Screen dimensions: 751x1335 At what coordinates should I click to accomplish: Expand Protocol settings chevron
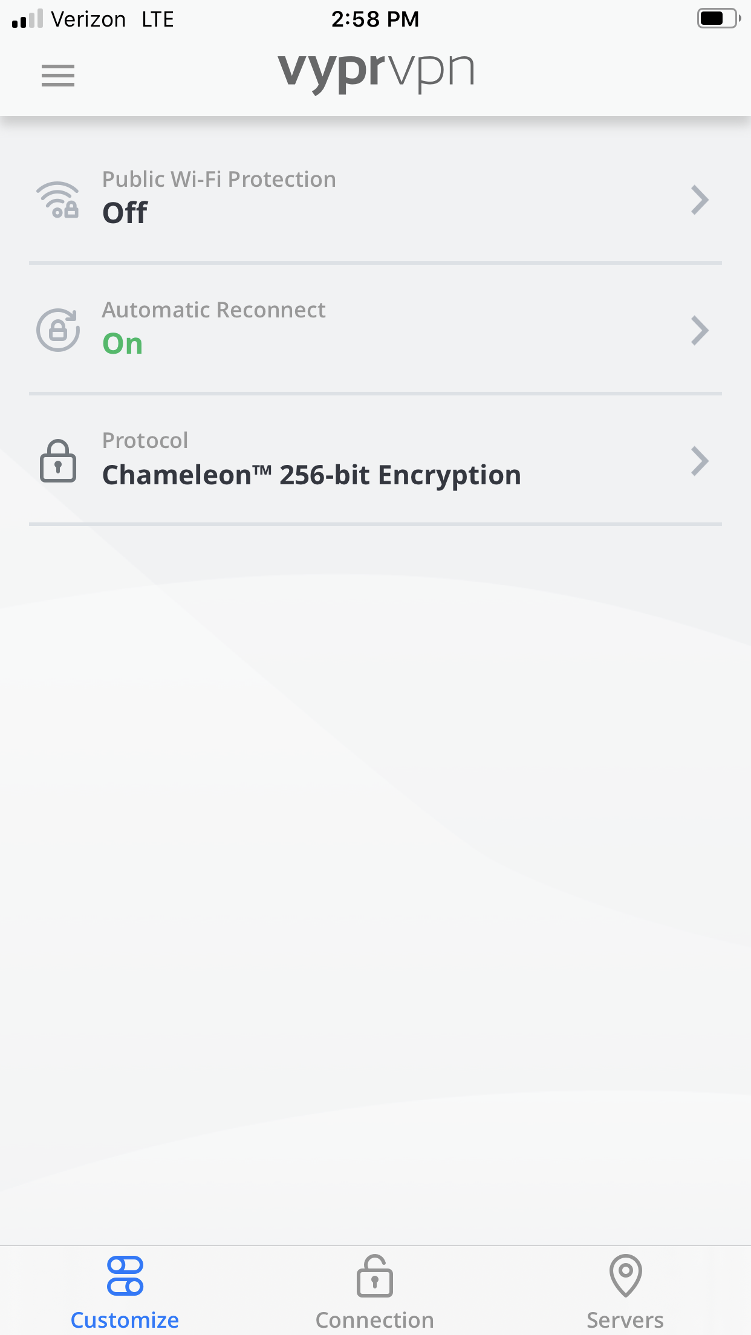coord(700,461)
